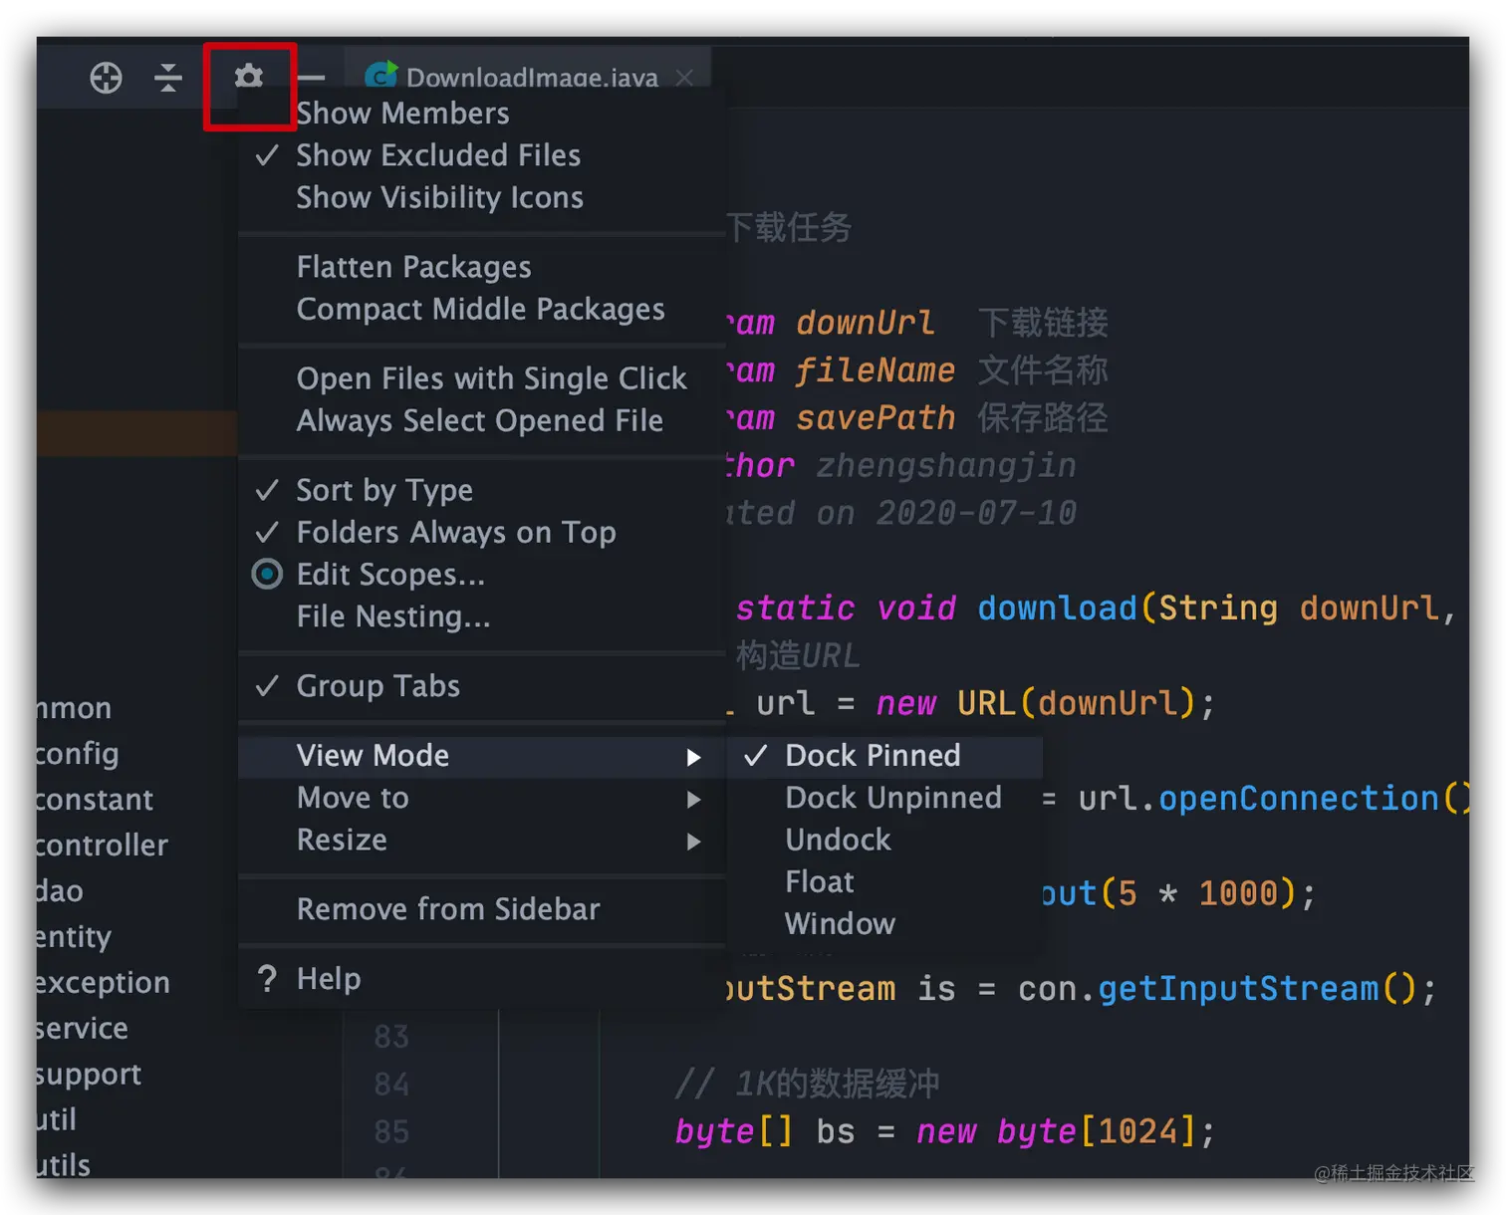Click the collapse all icon in toolbar
The width and height of the screenshot is (1506, 1215).
tap(168, 77)
